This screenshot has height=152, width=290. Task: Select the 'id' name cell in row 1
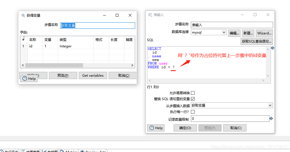coord(35,46)
